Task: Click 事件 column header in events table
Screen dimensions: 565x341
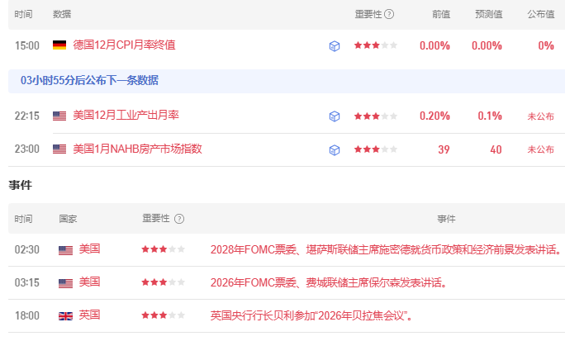Action: [446, 219]
